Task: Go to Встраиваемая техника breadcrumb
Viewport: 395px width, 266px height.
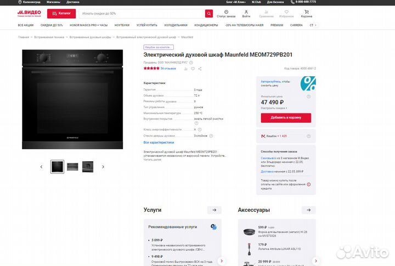Action: coord(49,37)
